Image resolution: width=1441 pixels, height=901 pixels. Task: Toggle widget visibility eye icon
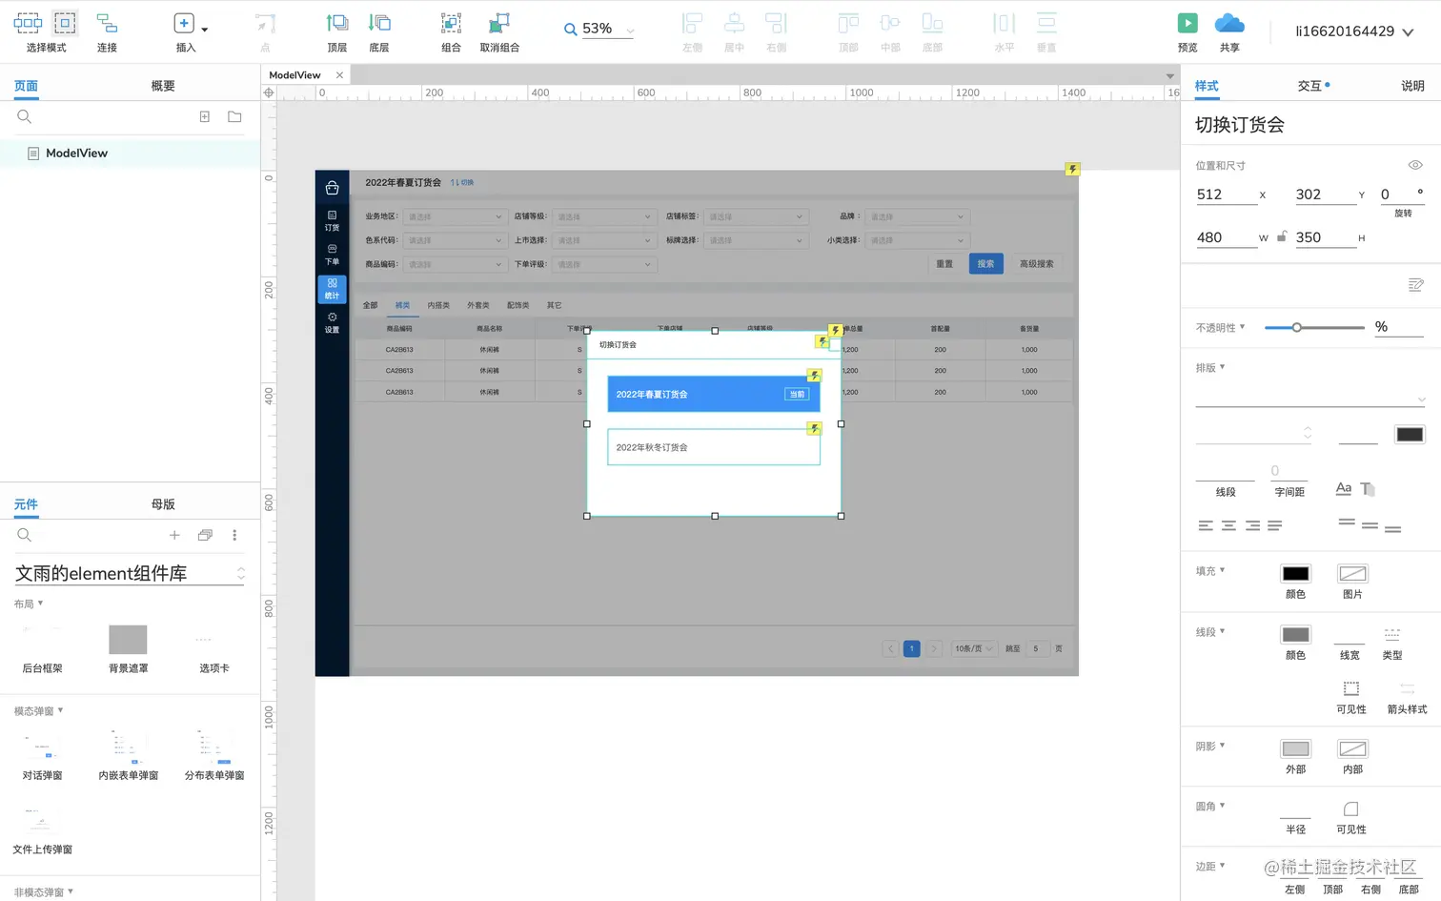pos(1415,165)
